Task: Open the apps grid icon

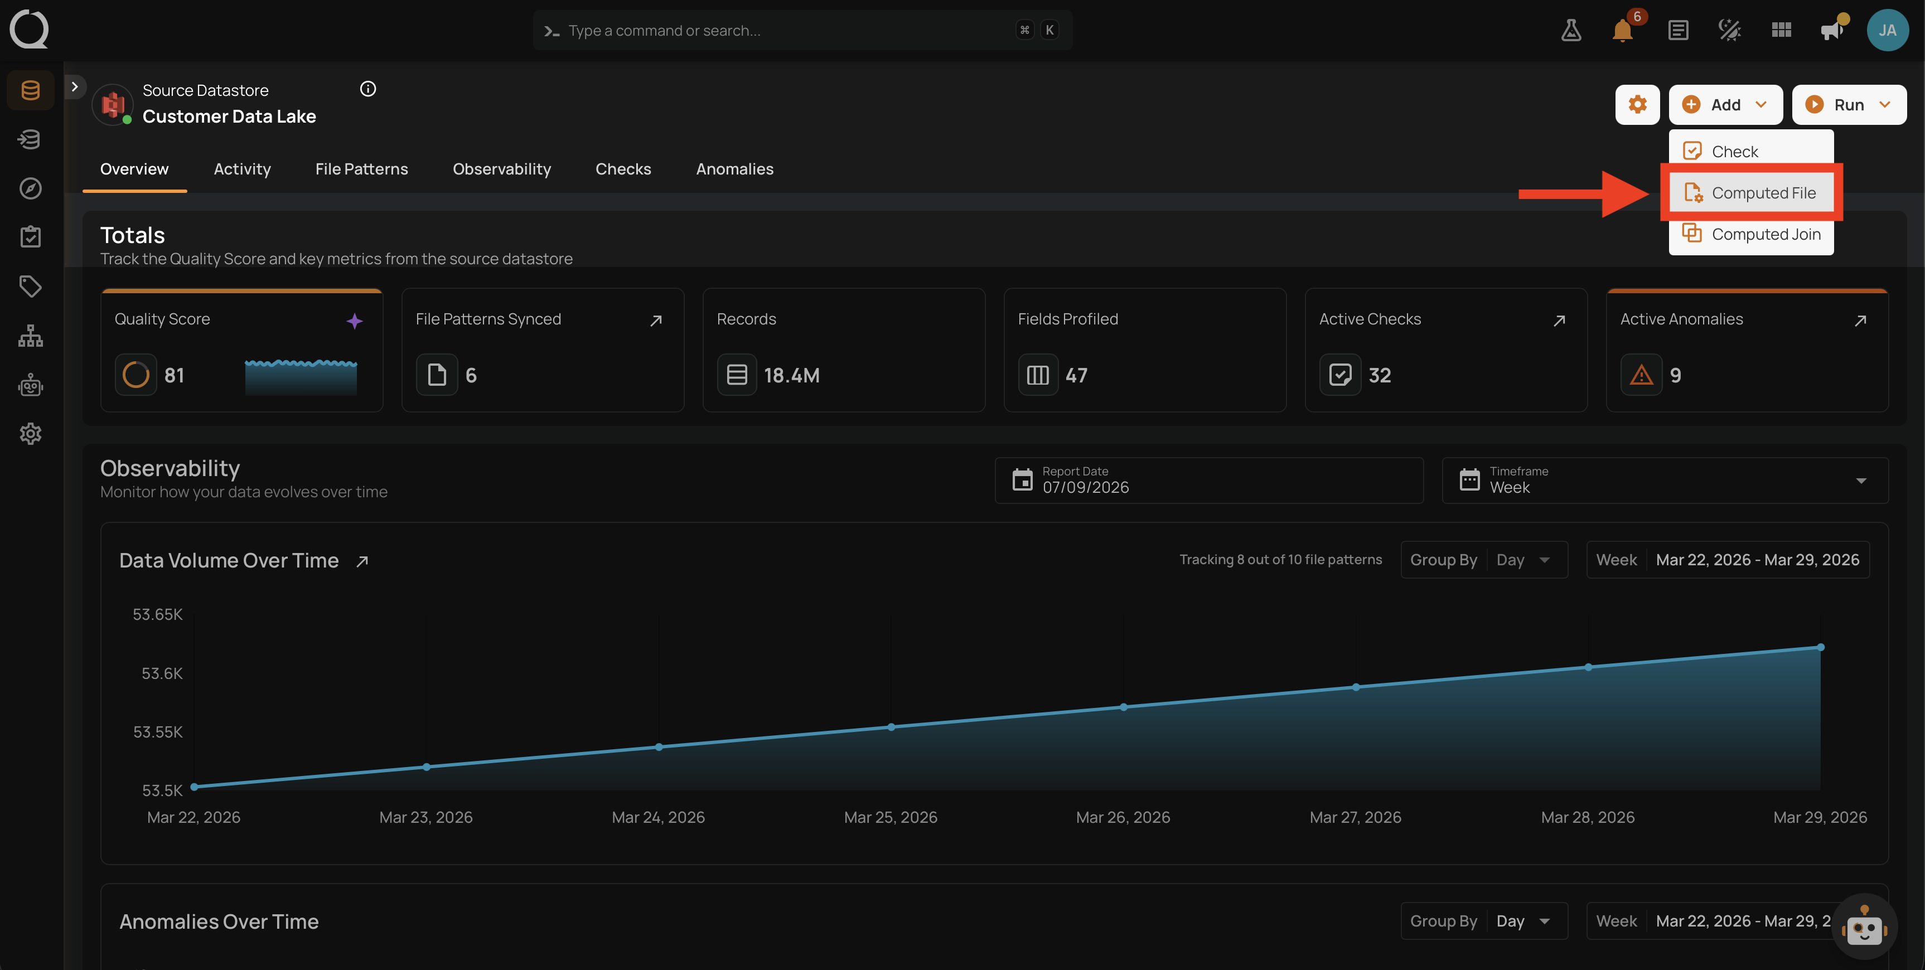Action: 1781,31
